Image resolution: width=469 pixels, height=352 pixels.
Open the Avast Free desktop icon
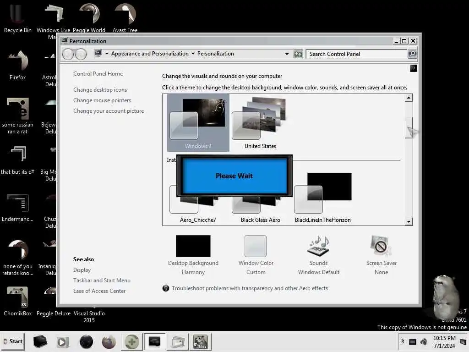(125, 18)
